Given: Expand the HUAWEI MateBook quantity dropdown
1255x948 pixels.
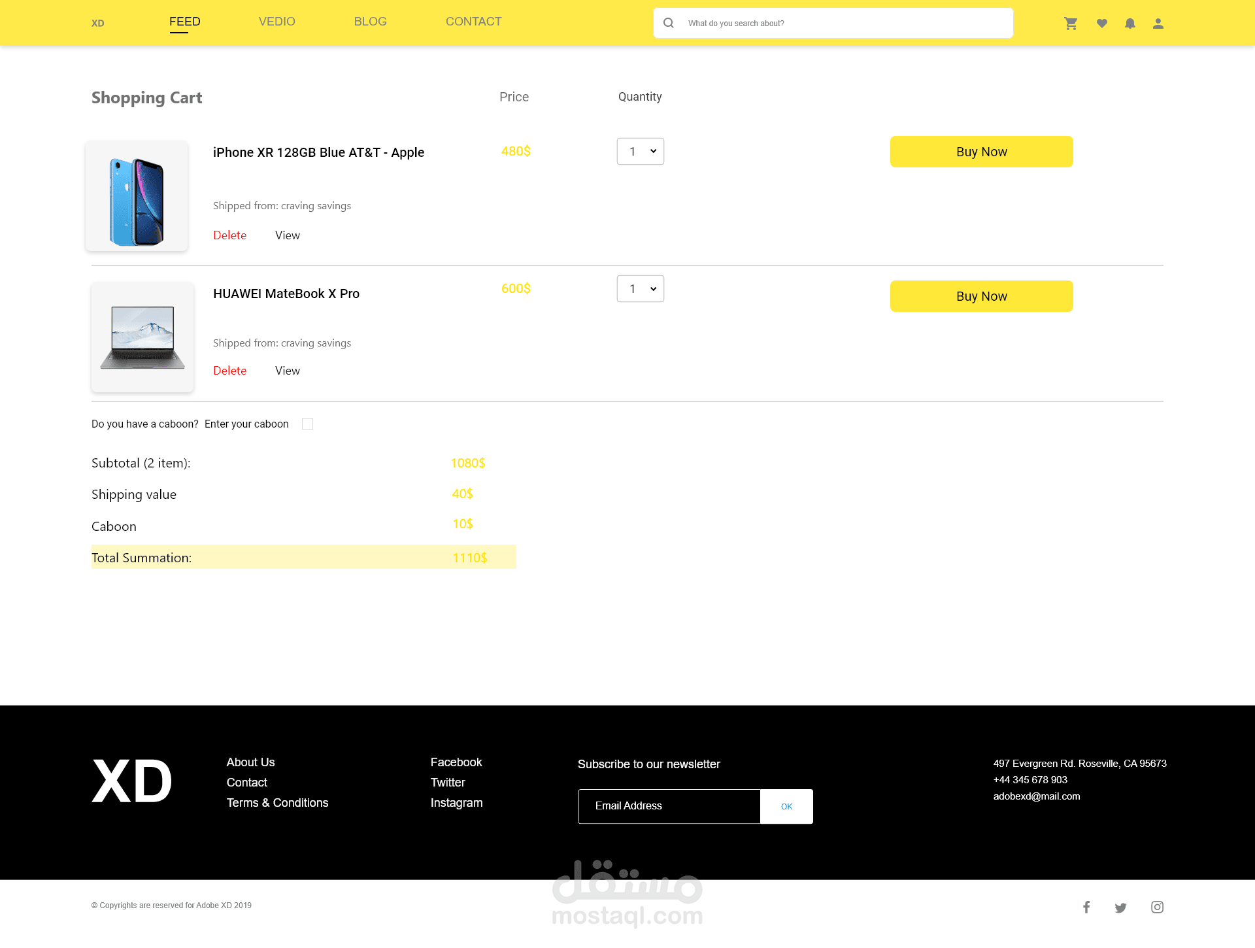Looking at the screenshot, I should 641,289.
